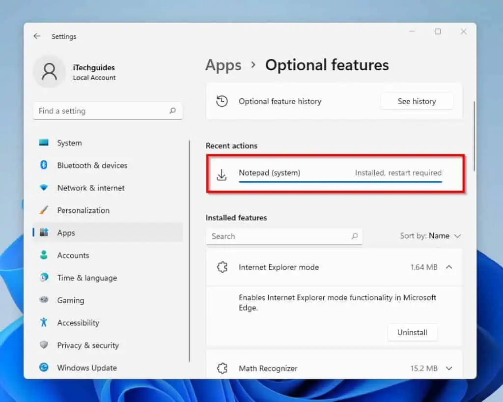Select Privacy & security from sidebar
Screen dimensions: 503x402
[x=87, y=345]
